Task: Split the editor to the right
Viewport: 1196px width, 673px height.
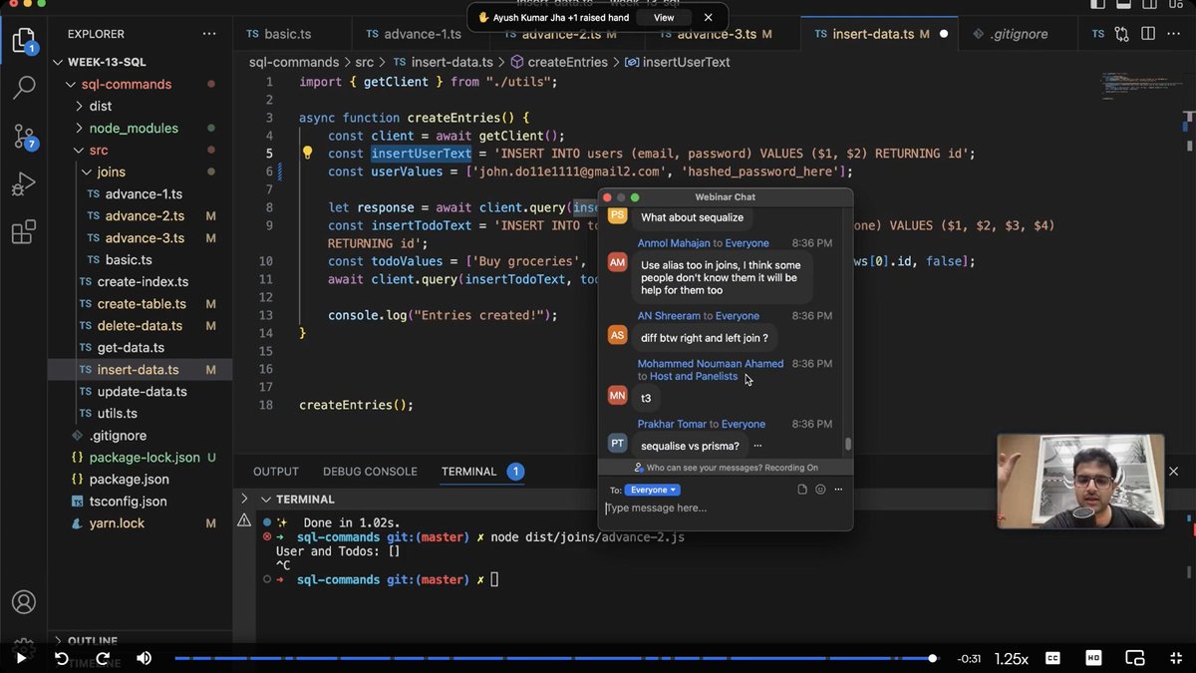Action: coord(1148,34)
